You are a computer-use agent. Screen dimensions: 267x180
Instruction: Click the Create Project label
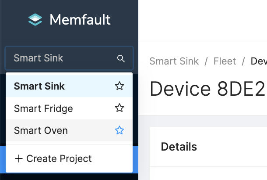coord(59,158)
